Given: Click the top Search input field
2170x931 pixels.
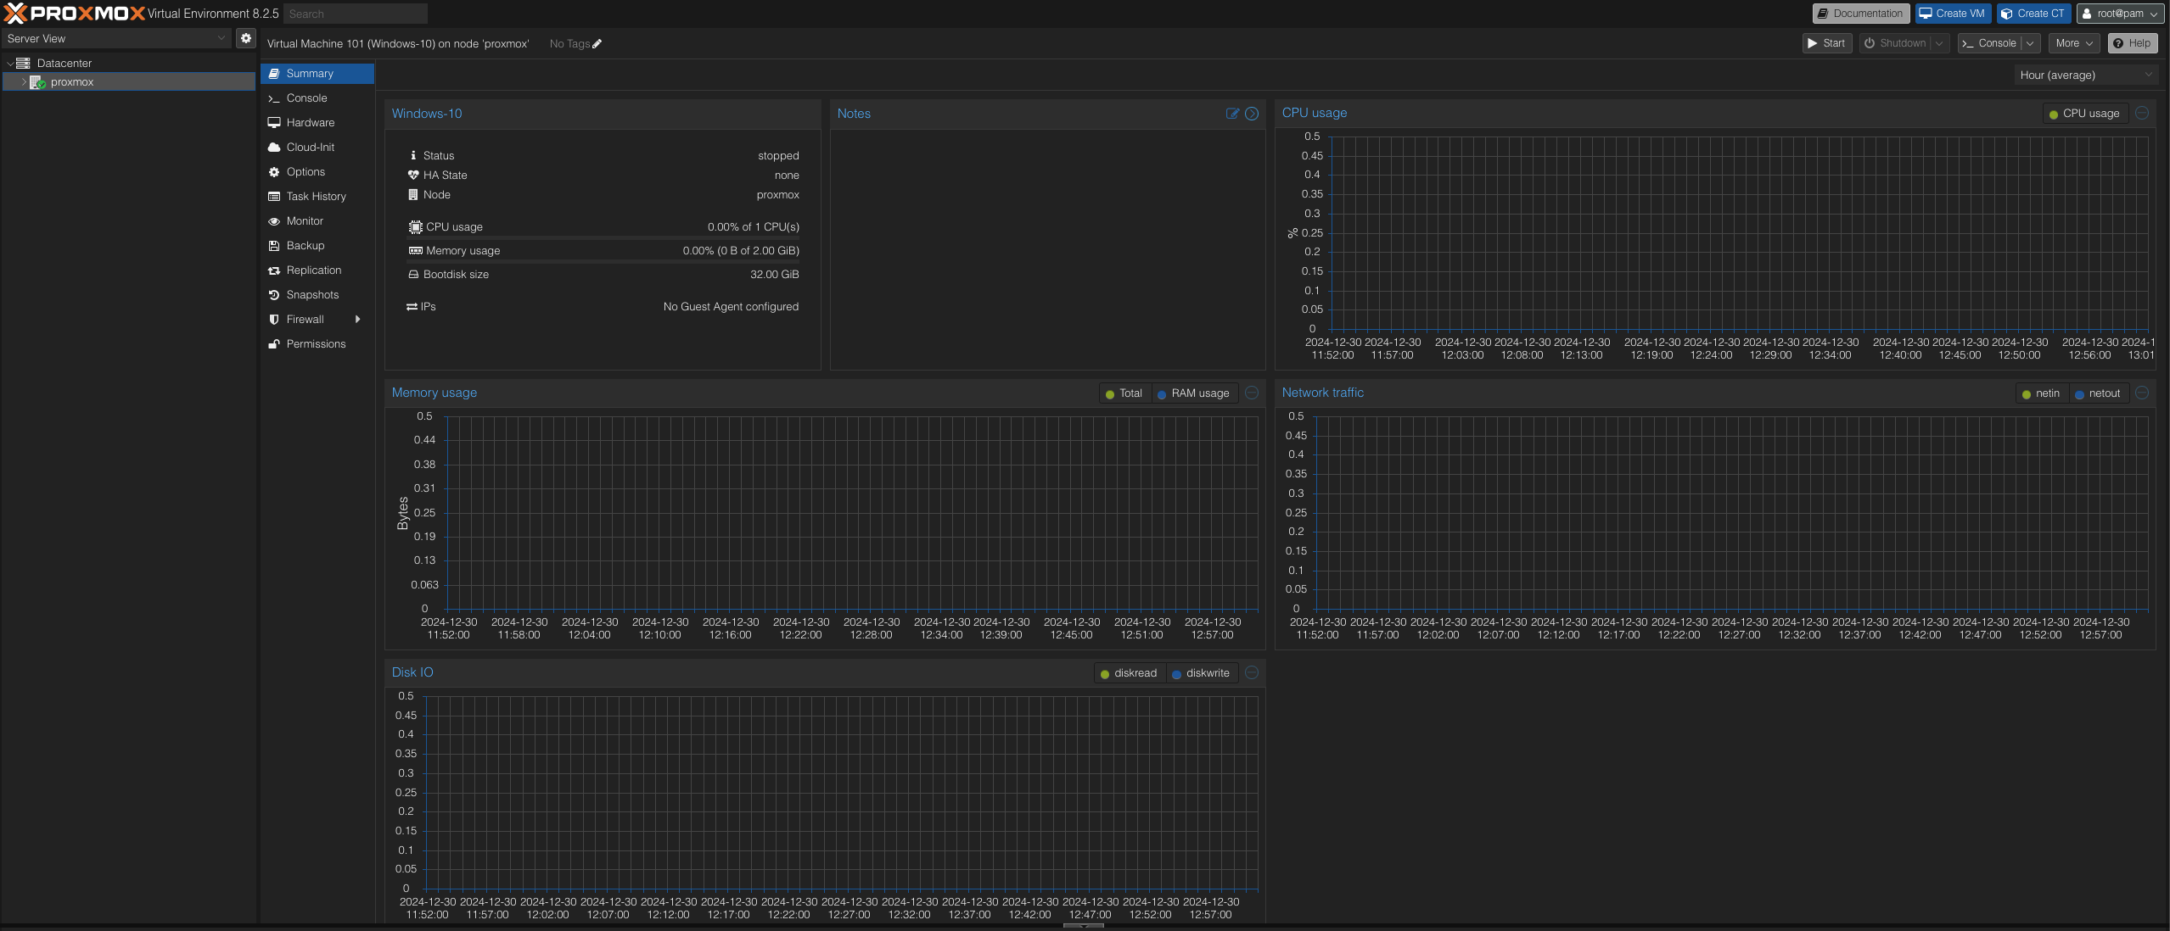Looking at the screenshot, I should coord(355,14).
